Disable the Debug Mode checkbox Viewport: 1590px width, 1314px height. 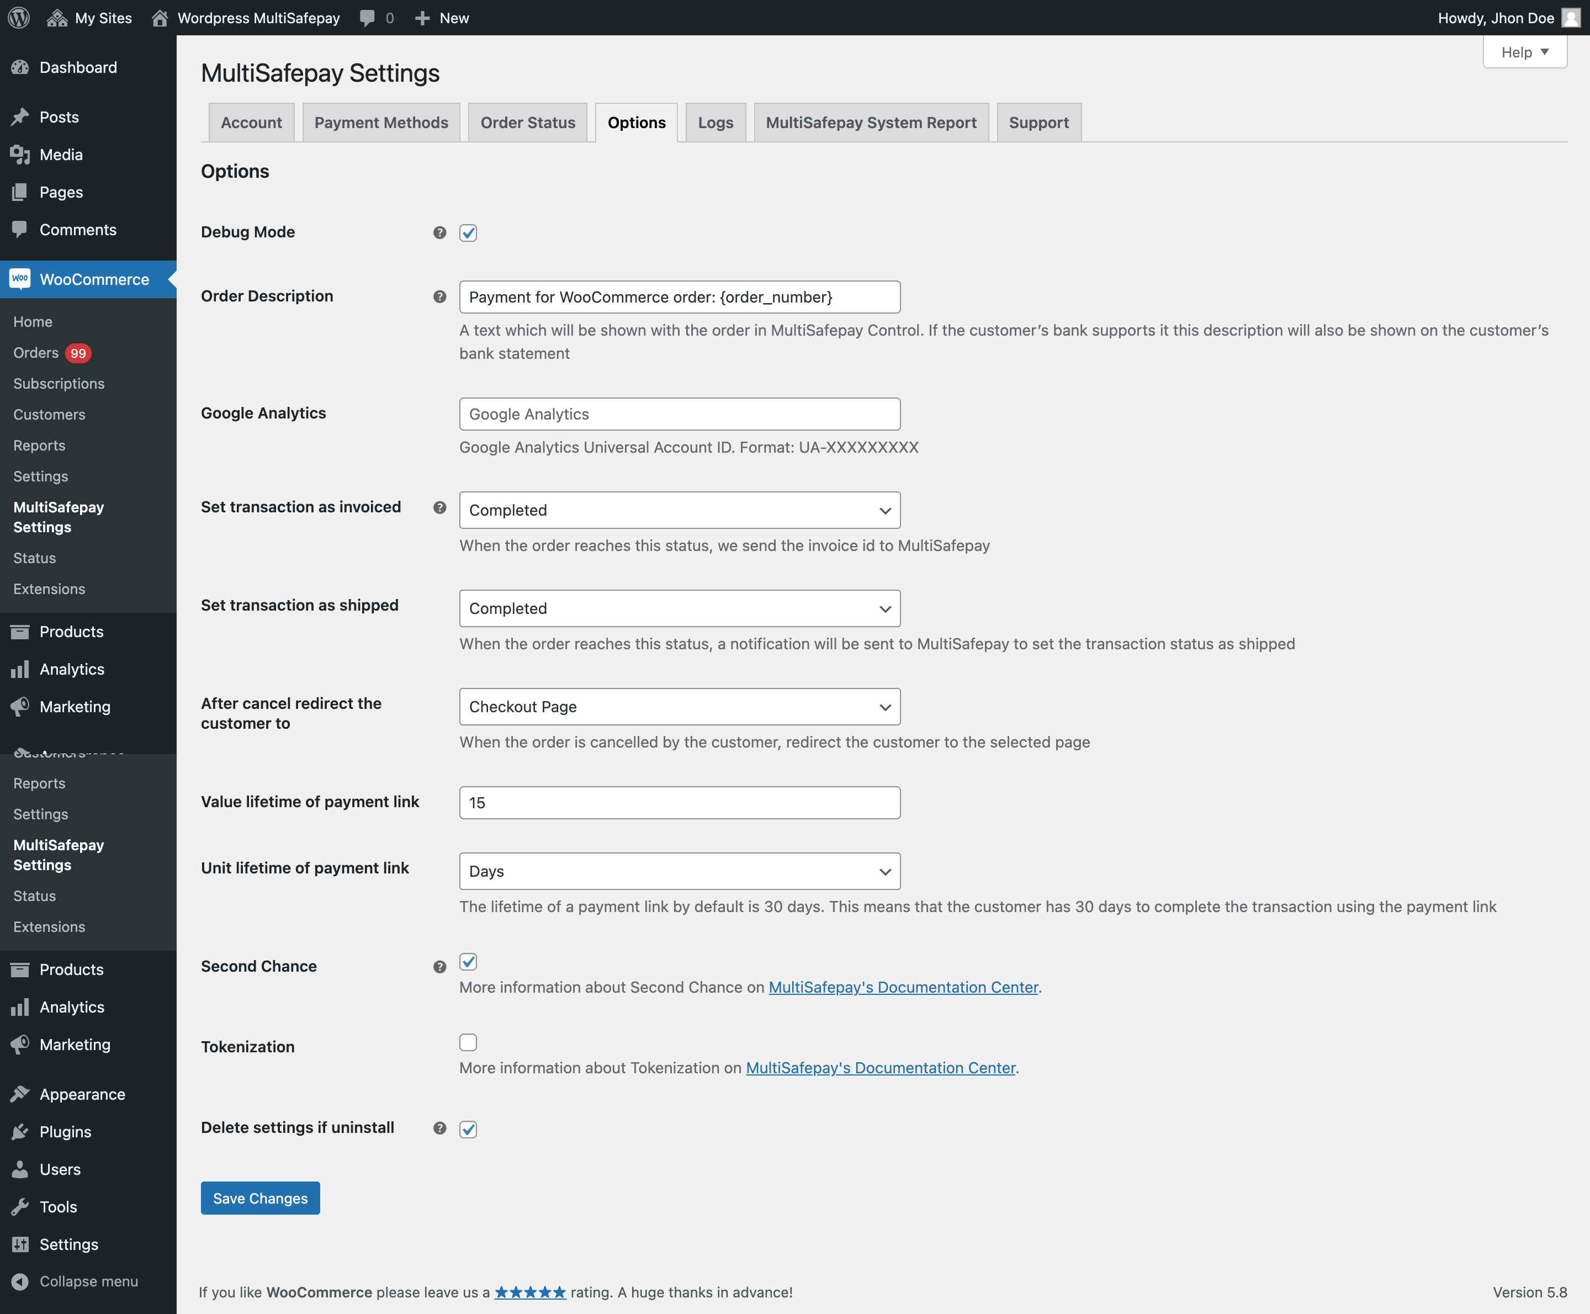click(x=469, y=232)
